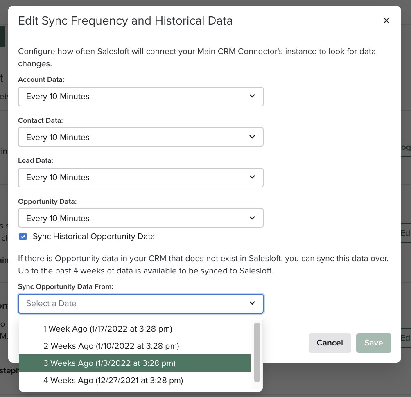The width and height of the screenshot is (411, 397).
Task: Click the Cancel button
Action: tap(330, 343)
